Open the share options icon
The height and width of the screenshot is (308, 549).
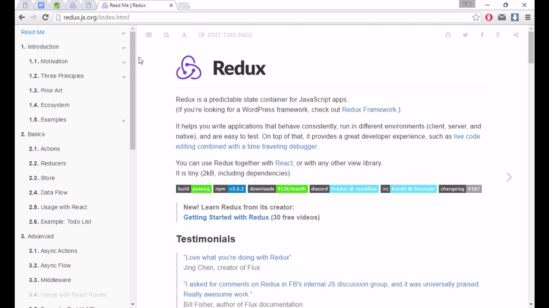(x=516, y=35)
